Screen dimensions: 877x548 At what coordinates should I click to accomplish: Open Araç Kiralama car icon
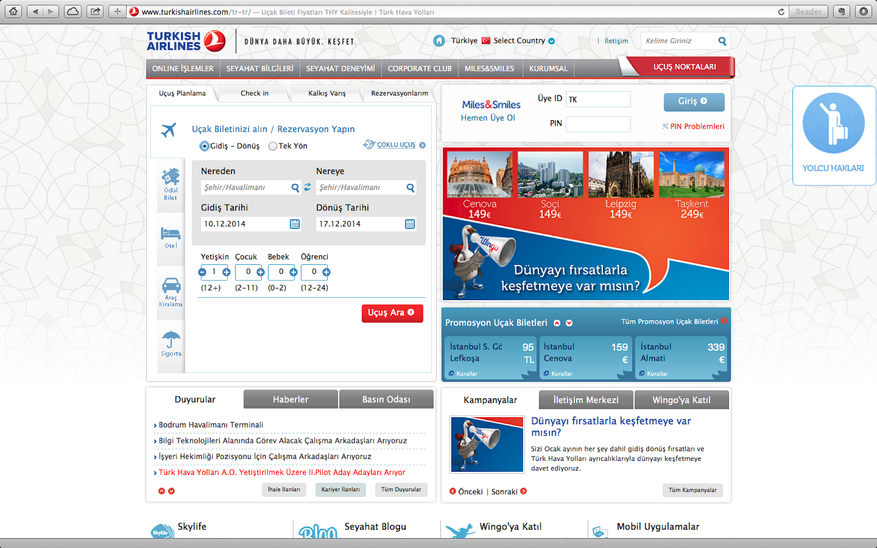[171, 286]
